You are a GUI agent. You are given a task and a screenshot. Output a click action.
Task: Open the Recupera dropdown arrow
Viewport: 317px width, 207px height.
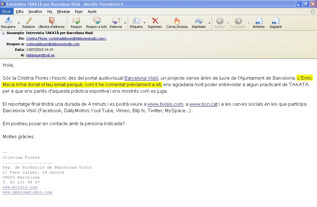click(19, 23)
